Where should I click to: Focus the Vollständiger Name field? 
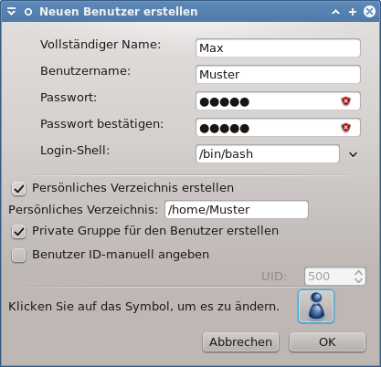pos(278,47)
